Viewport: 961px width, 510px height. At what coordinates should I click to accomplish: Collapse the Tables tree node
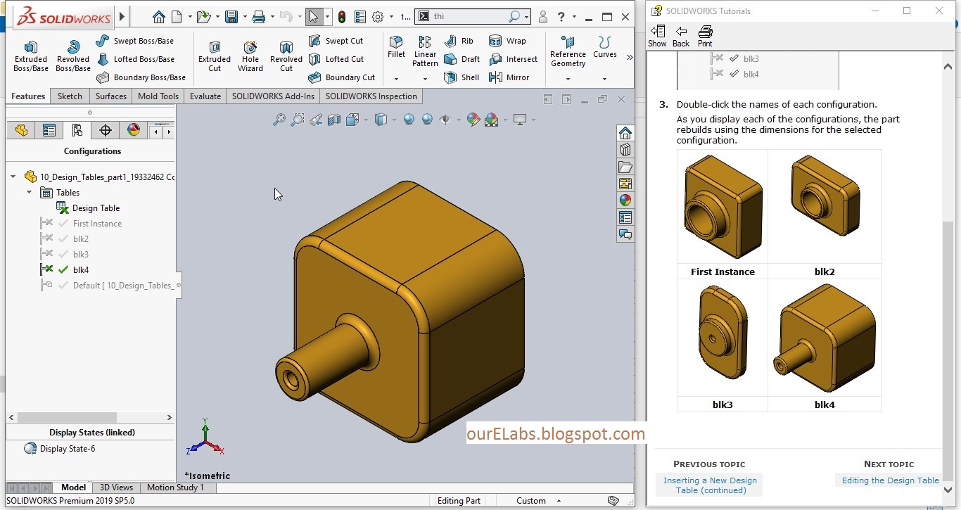pos(28,192)
